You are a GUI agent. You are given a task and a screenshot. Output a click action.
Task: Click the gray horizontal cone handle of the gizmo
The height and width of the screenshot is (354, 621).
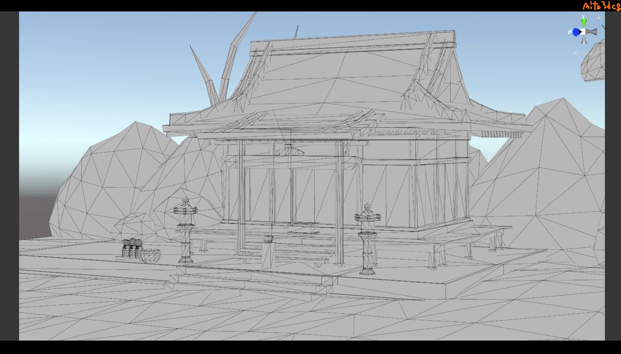[592, 32]
